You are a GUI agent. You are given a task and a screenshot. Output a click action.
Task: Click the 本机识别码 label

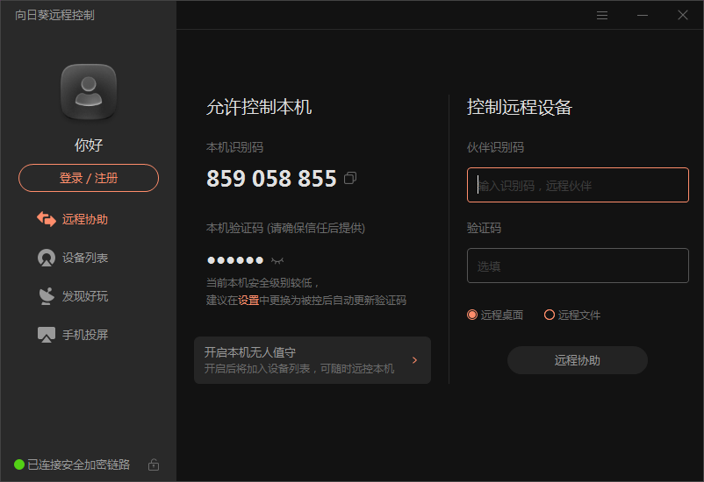click(x=235, y=147)
